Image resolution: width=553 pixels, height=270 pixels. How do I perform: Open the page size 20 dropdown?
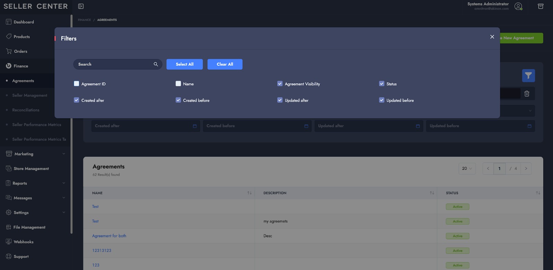click(467, 169)
